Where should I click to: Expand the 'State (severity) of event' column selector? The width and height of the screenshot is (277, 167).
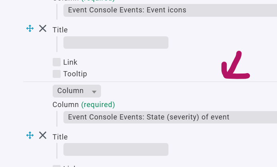(x=170, y=117)
